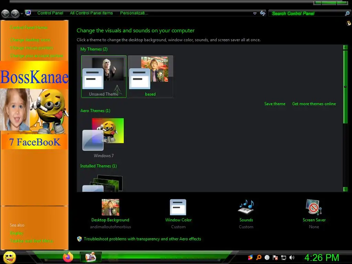Open Change mouse pointers
This screenshot has width=352, height=264.
(31, 48)
